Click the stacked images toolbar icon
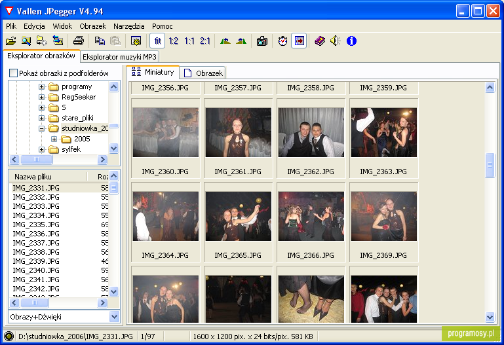The image size is (504, 345). pyautogui.click(x=58, y=41)
